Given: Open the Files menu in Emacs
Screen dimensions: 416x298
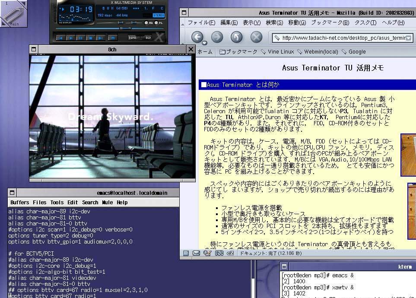Looking at the screenshot, I should 40,203.
